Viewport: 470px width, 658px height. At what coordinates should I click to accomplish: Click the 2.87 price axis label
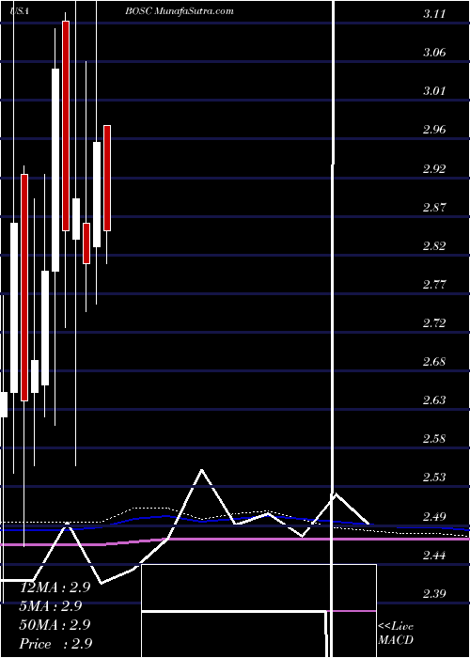tap(433, 208)
